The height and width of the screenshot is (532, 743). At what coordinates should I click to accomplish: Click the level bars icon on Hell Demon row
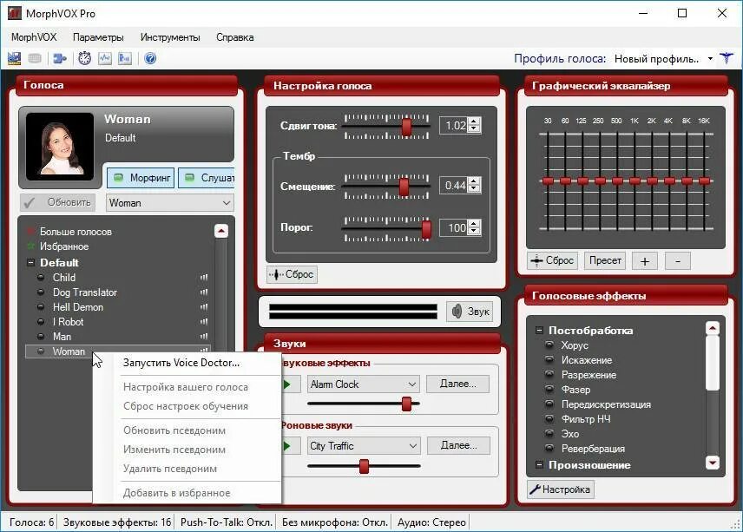point(204,307)
